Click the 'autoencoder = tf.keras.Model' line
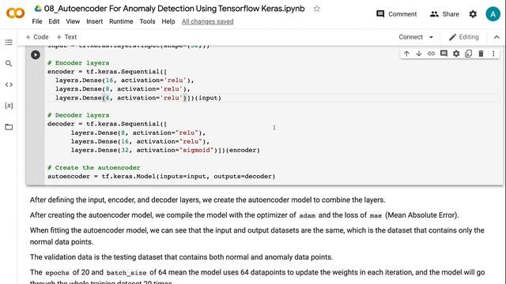This screenshot has width=506, height=284. pyautogui.click(x=161, y=177)
